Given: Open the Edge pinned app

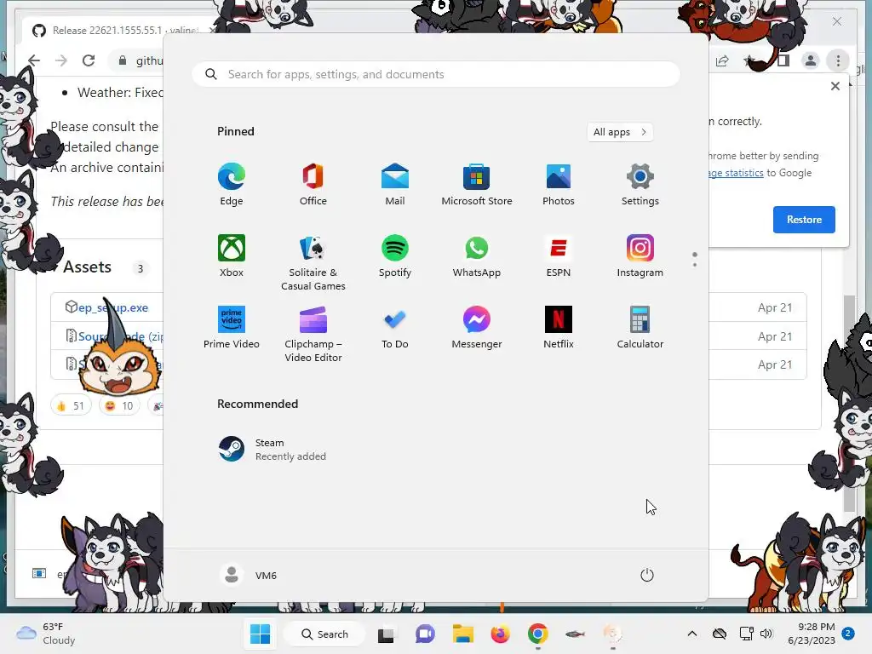Looking at the screenshot, I should pos(232,185).
